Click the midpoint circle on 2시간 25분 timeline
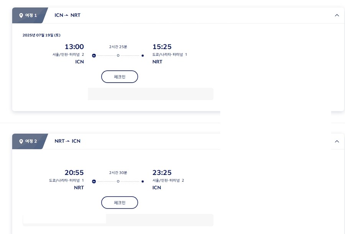Viewport: 345px width, 234px height. pos(118,56)
